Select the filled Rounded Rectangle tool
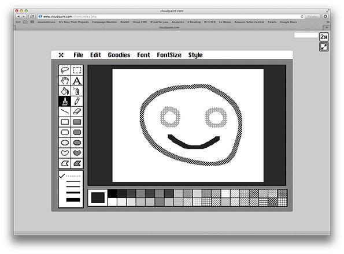Viewport: 344px width, 254px height. 77,132
